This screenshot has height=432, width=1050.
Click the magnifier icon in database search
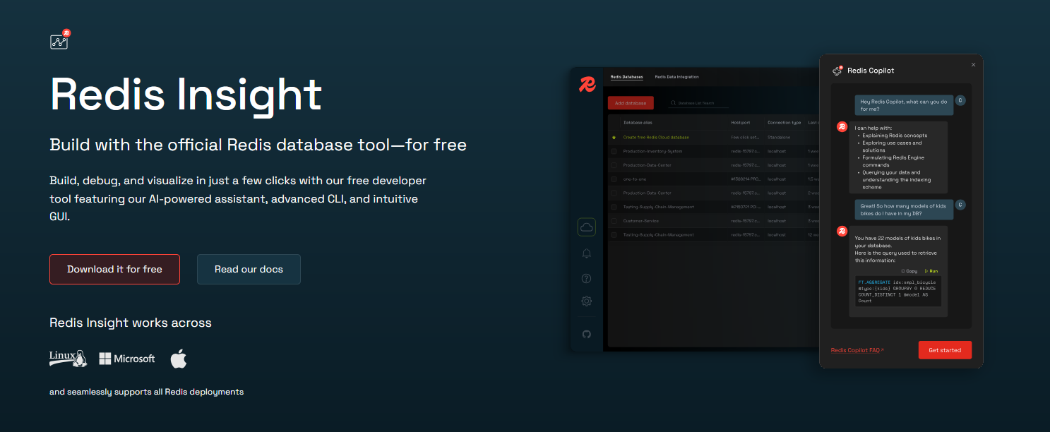tap(672, 103)
